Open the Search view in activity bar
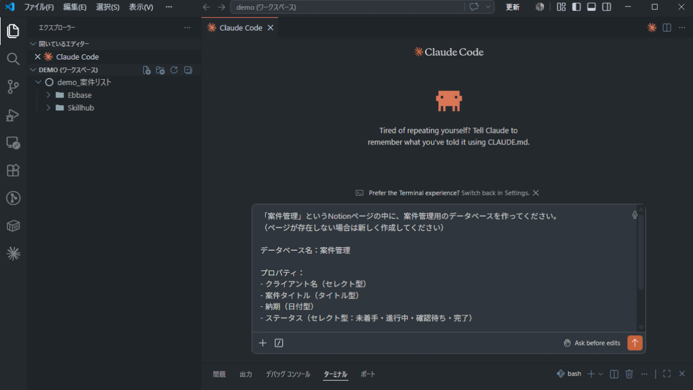Image resolution: width=693 pixels, height=390 pixels. (13, 59)
